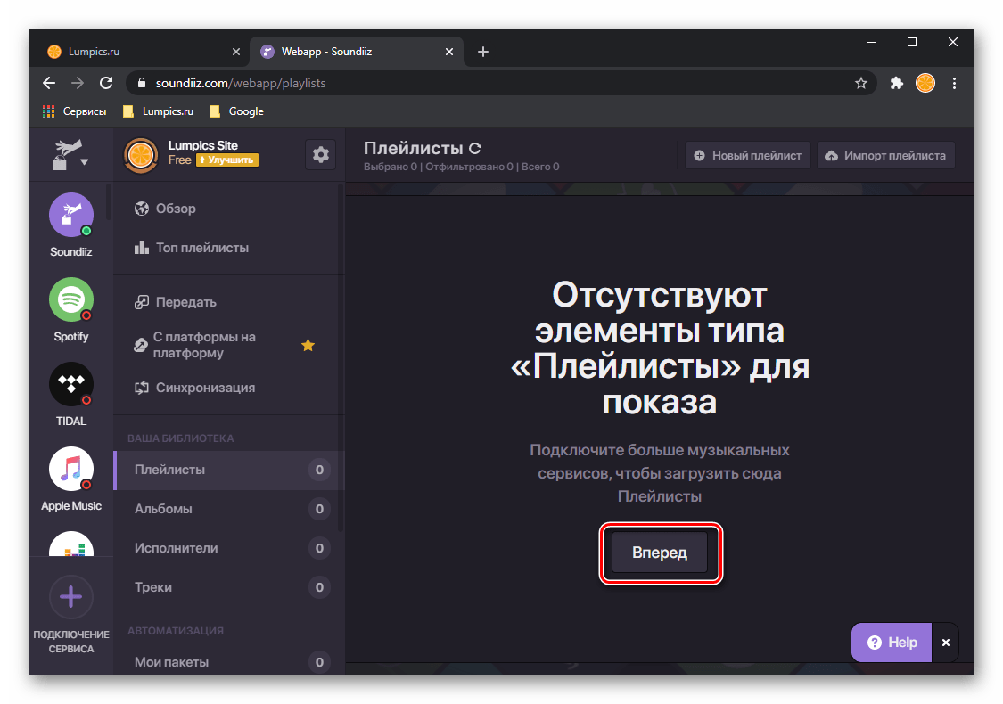Open the Spotify service icon
The height and width of the screenshot is (704, 1003).
70,300
